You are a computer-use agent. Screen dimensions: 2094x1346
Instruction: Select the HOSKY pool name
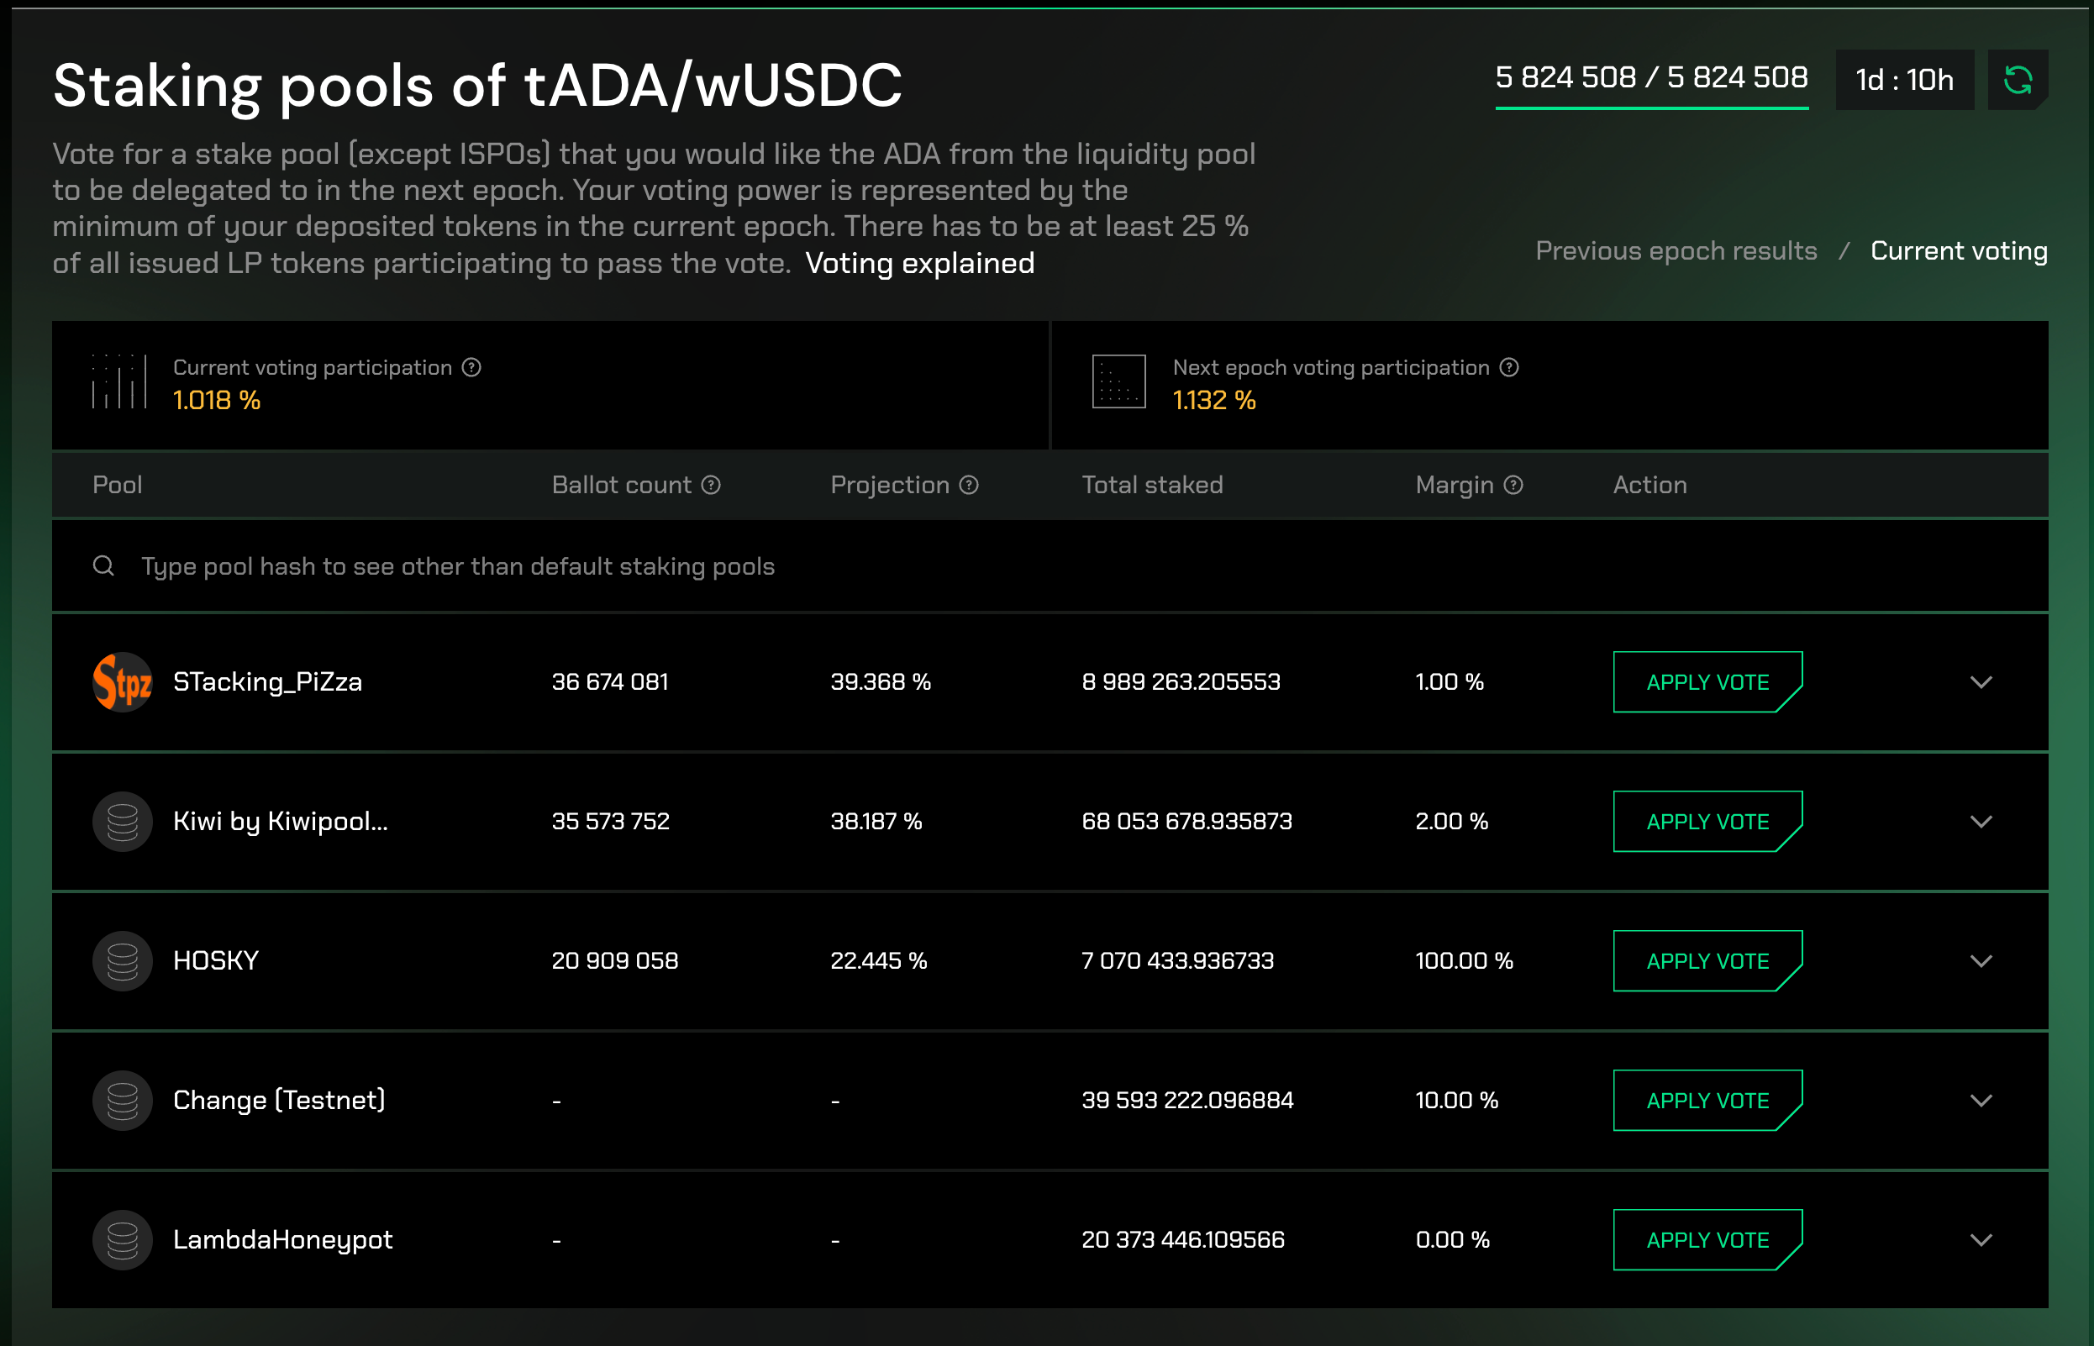(216, 960)
